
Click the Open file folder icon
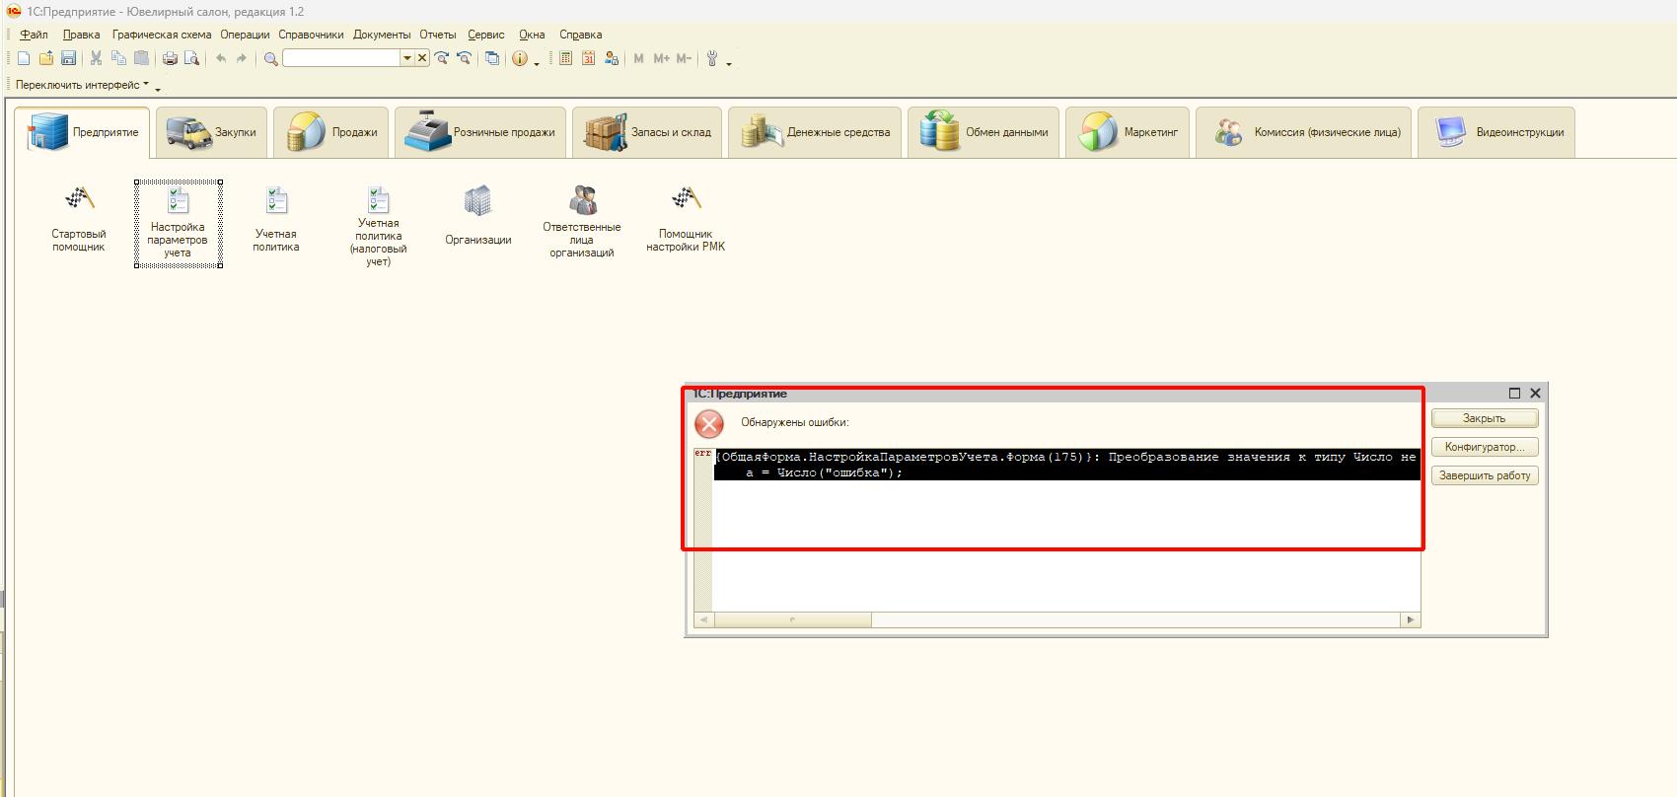(45, 58)
